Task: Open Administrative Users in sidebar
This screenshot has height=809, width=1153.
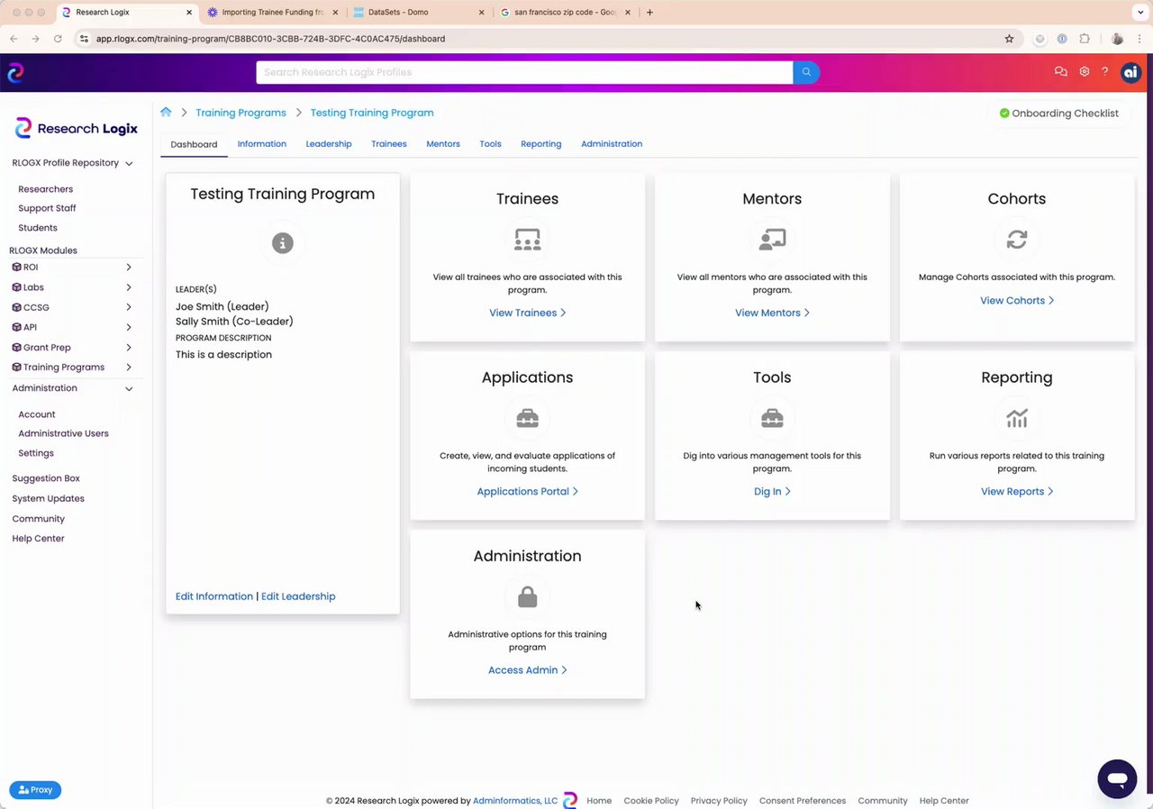Action: [x=63, y=433]
